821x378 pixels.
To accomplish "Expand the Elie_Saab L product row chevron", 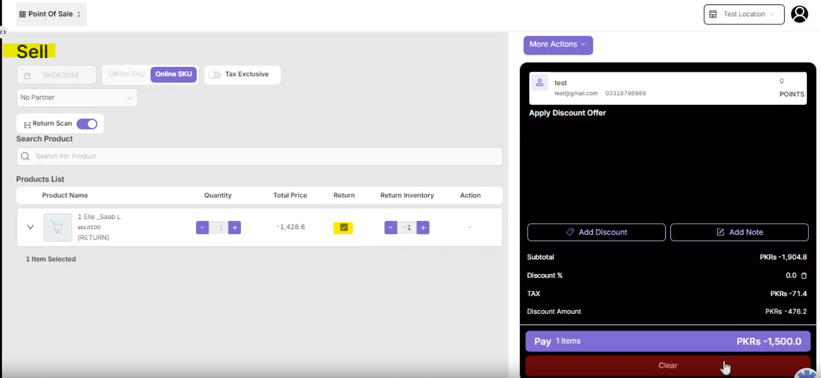I will (x=30, y=227).
